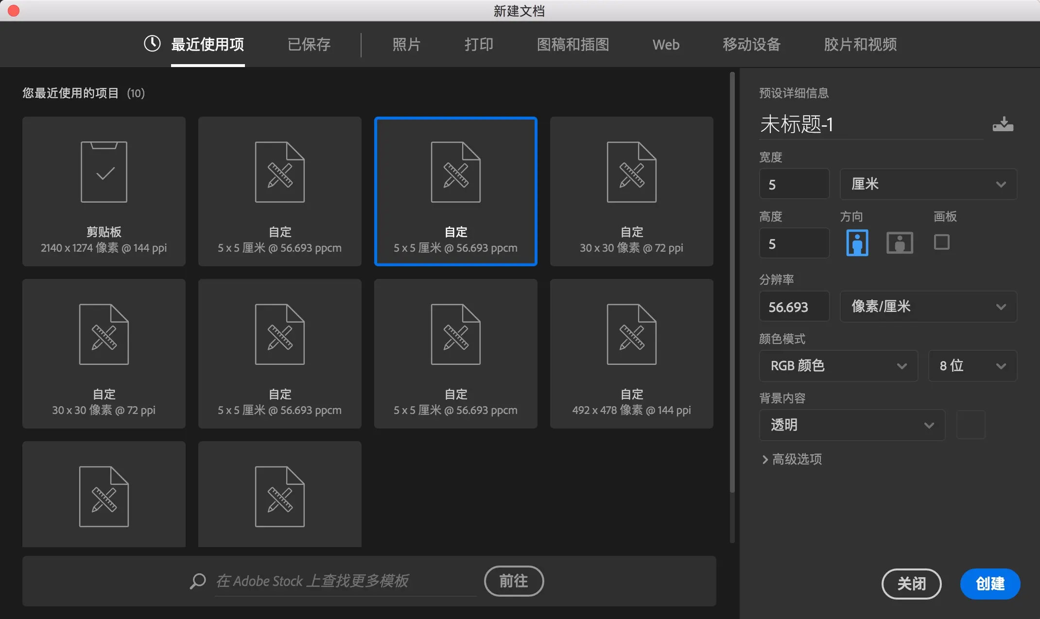Switch to the 胶片和视频 tab
The width and height of the screenshot is (1040, 619).
859,44
